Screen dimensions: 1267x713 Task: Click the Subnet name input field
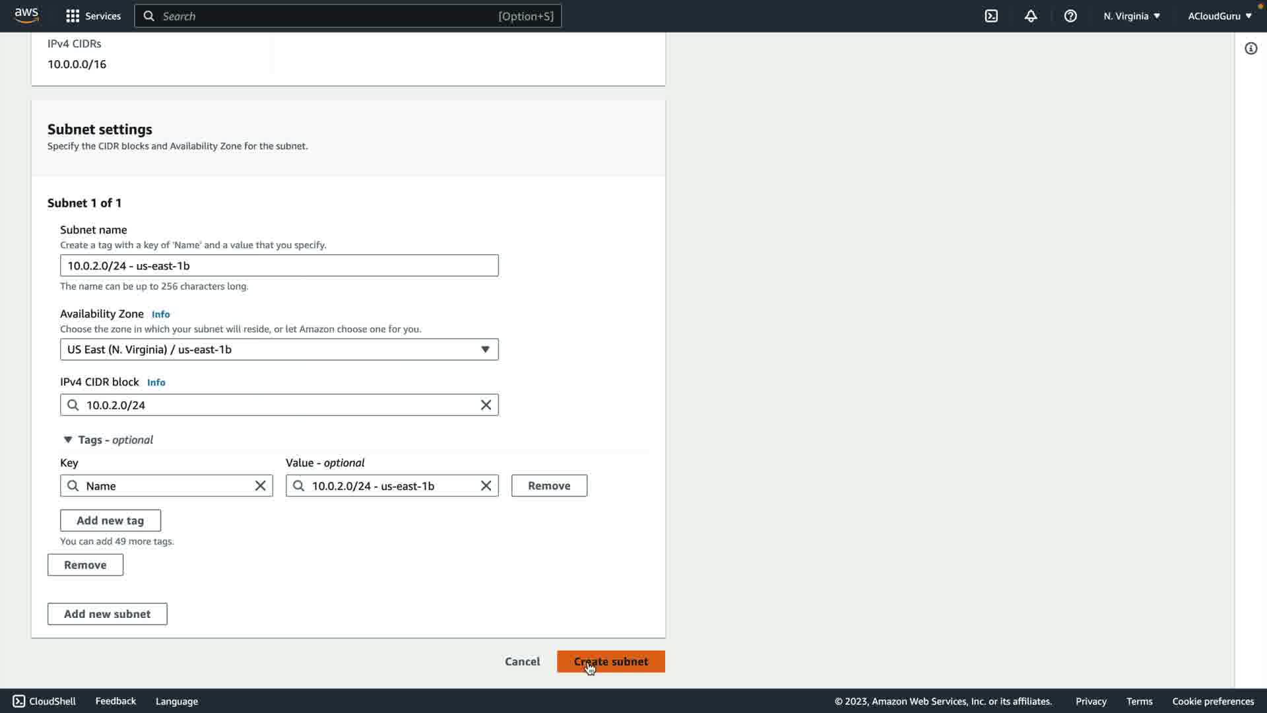[x=279, y=265]
